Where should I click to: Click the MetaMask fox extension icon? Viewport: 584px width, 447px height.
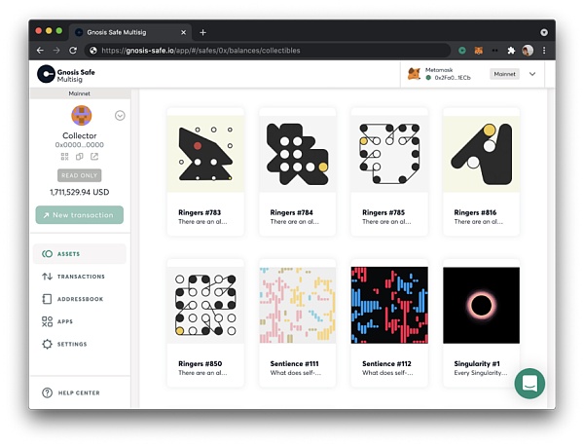[478, 50]
